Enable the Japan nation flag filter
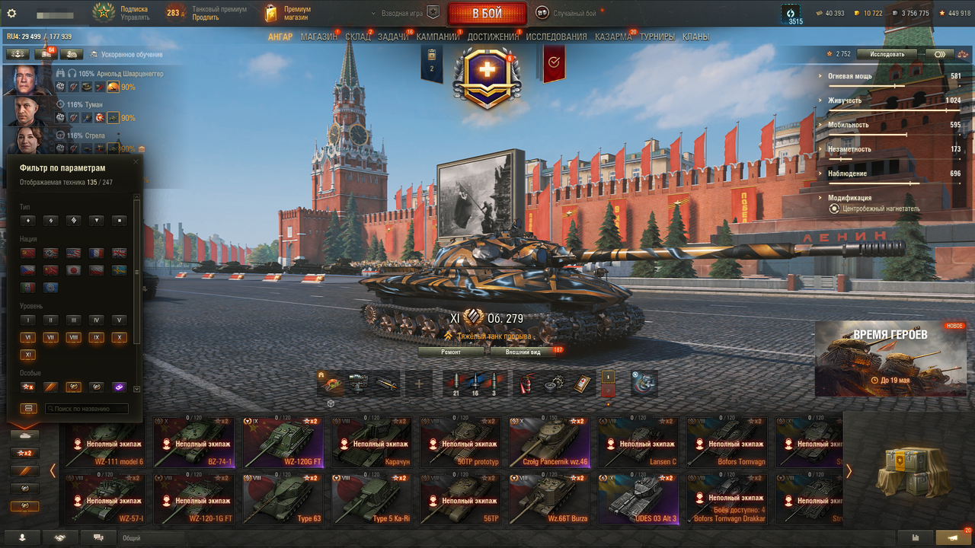Image resolution: width=975 pixels, height=548 pixels. coord(73,270)
